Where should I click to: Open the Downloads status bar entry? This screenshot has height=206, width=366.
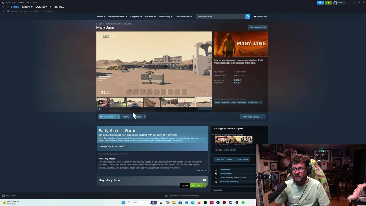pos(182,196)
